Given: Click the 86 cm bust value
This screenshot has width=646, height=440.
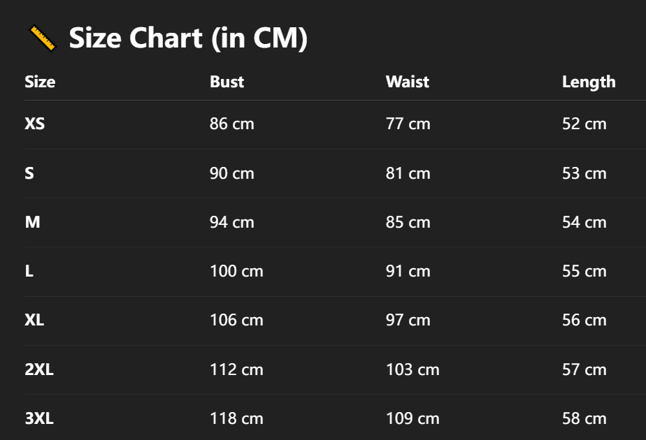Looking at the screenshot, I should tap(232, 124).
